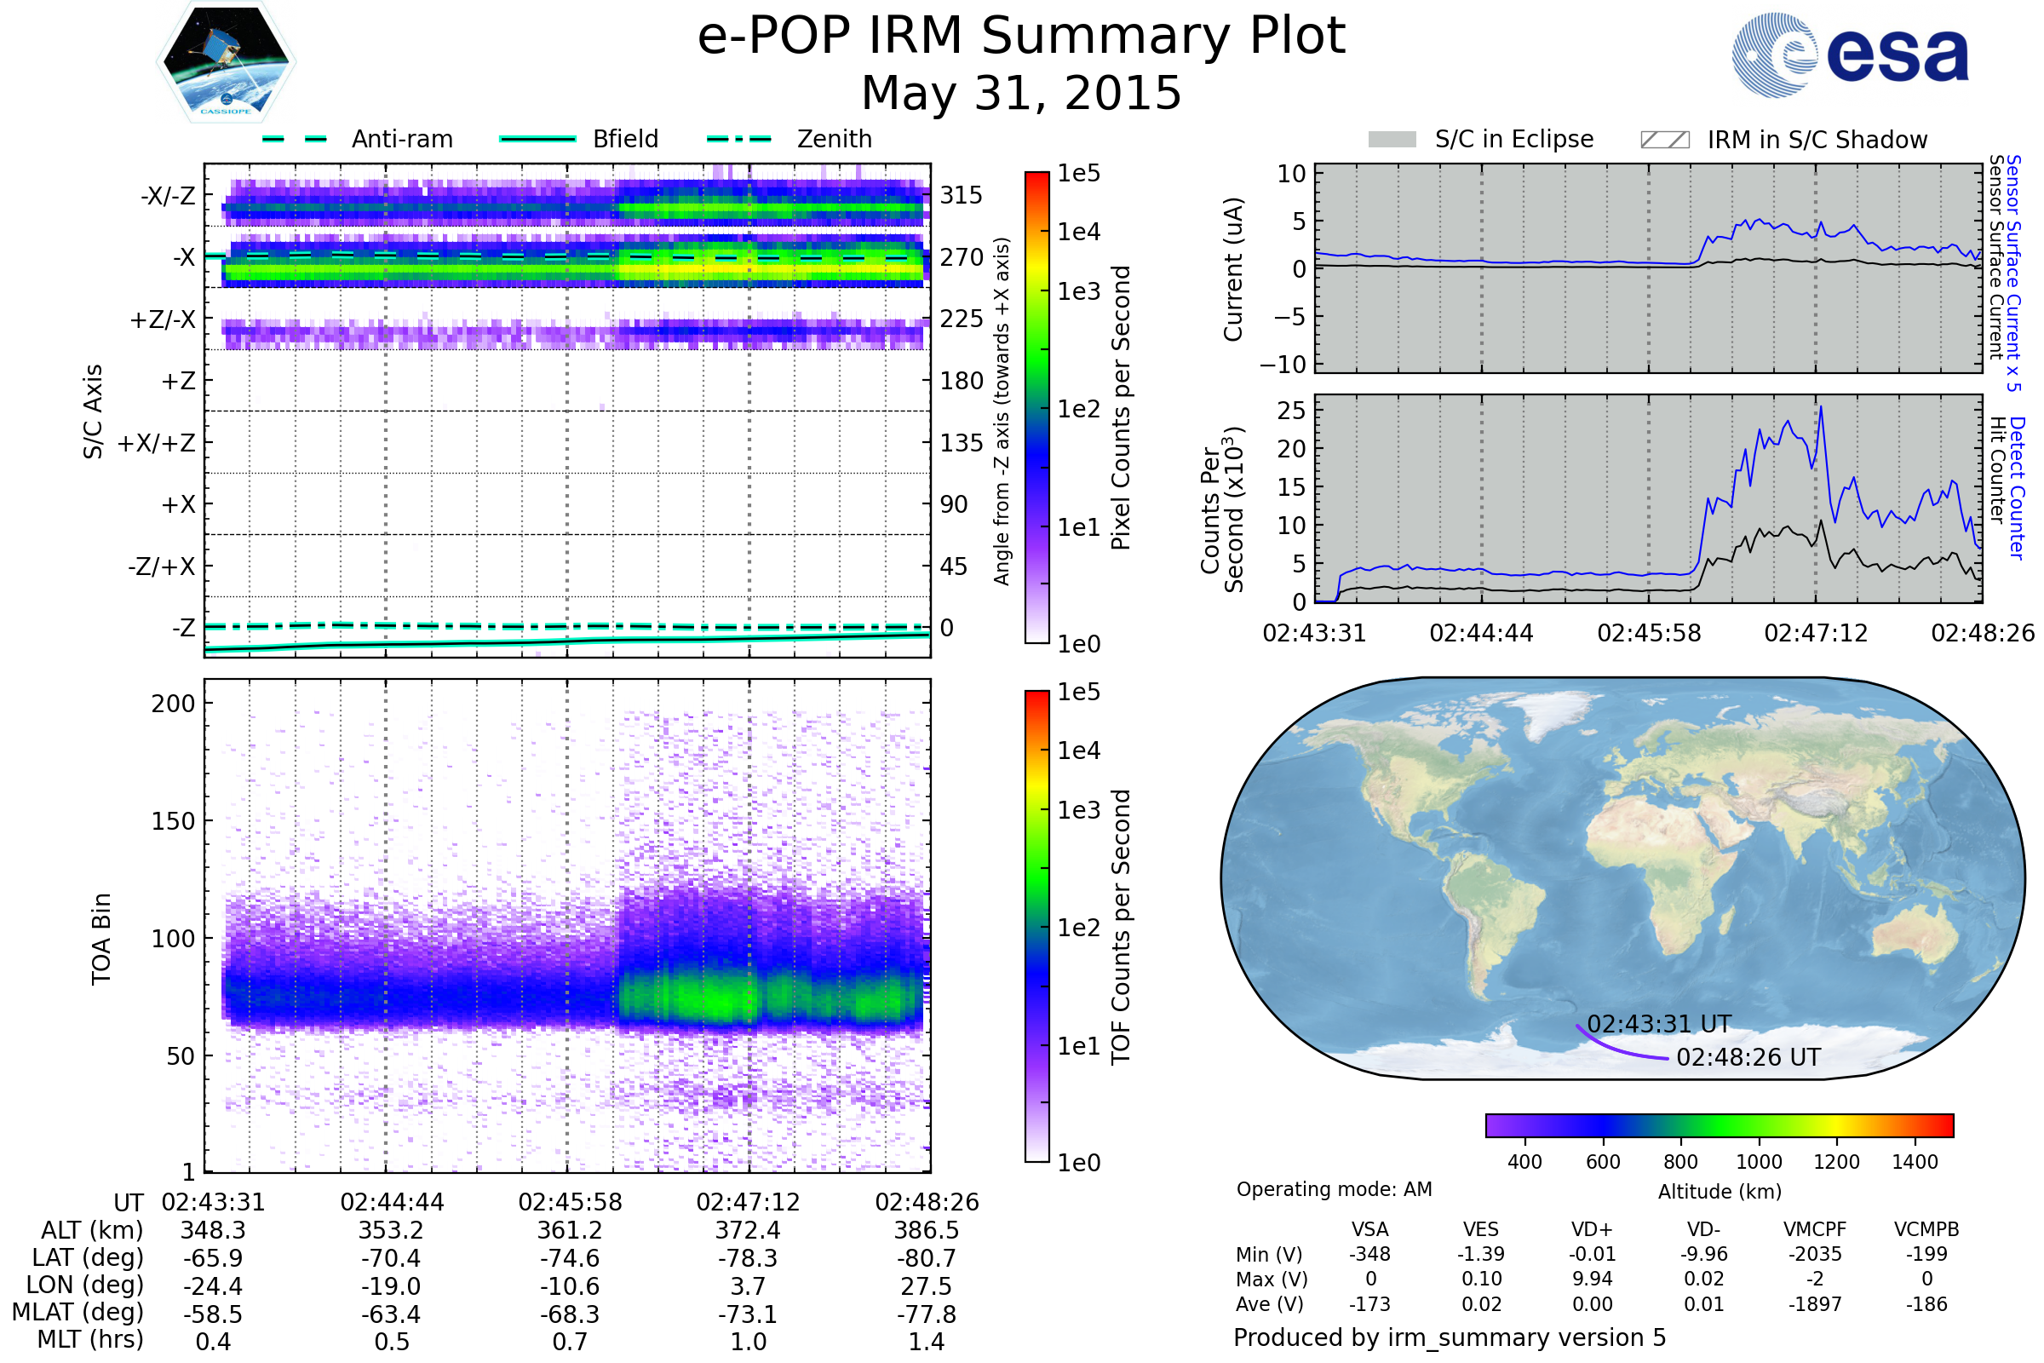Click the S/C in Eclipse gray legend patch
The height and width of the screenshot is (1363, 2044).
click(x=1392, y=140)
